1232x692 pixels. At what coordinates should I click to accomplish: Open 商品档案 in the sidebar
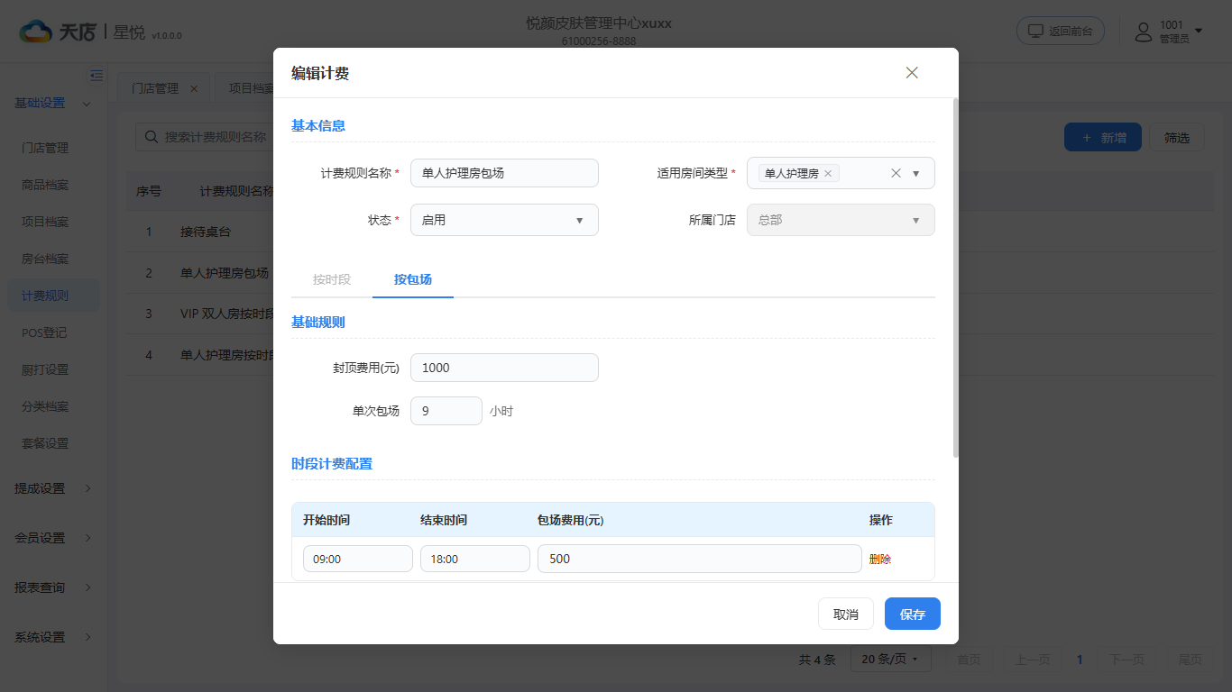[x=45, y=185]
